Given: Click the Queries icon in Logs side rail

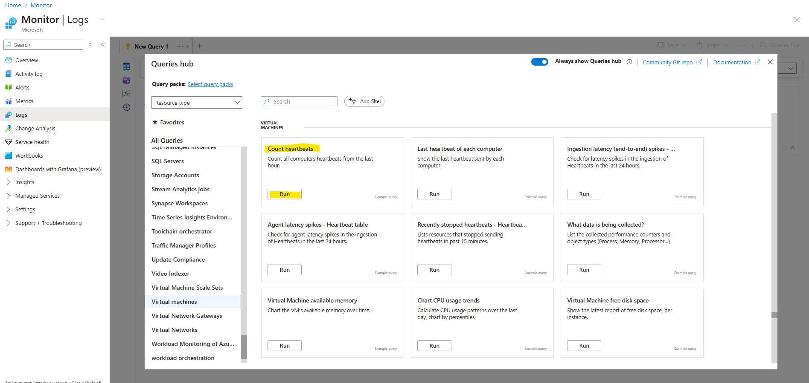Looking at the screenshot, I should point(126,80).
